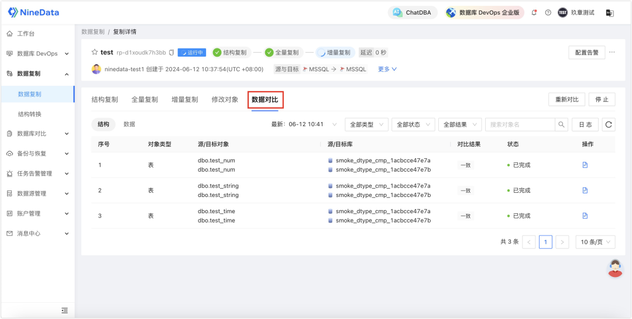Open 全部类型 filter dropdown
The image size is (632, 319).
pyautogui.click(x=366, y=124)
